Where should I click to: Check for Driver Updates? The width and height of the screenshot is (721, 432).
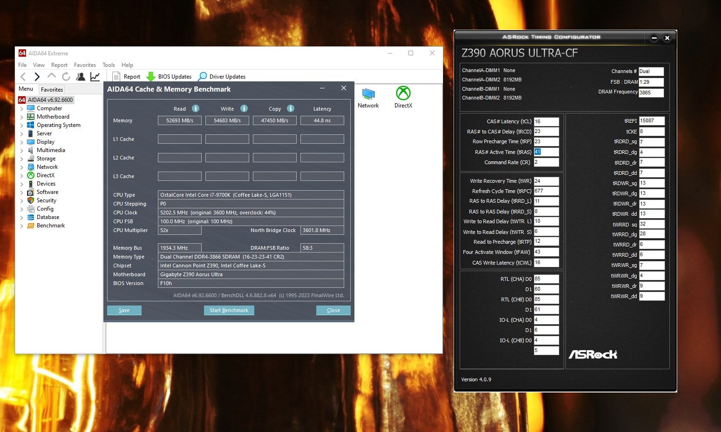click(x=222, y=77)
